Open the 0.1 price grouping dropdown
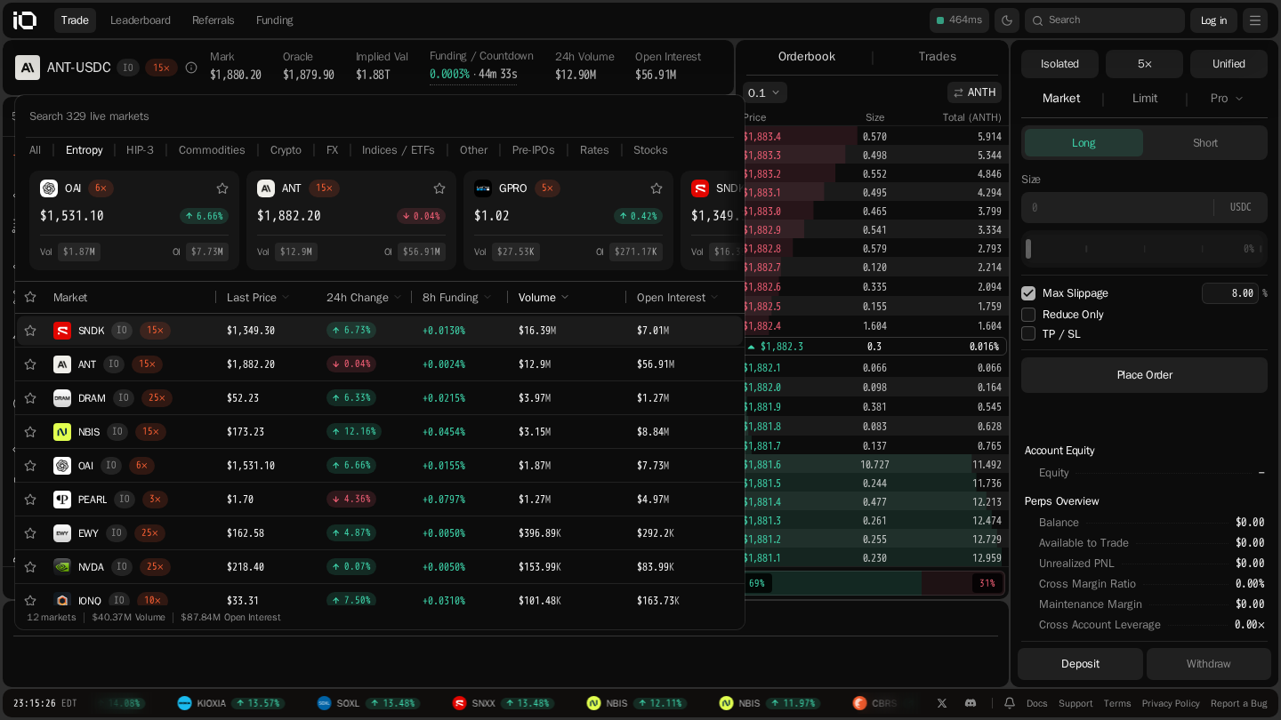Viewport: 1281px width, 720px height. click(x=764, y=92)
